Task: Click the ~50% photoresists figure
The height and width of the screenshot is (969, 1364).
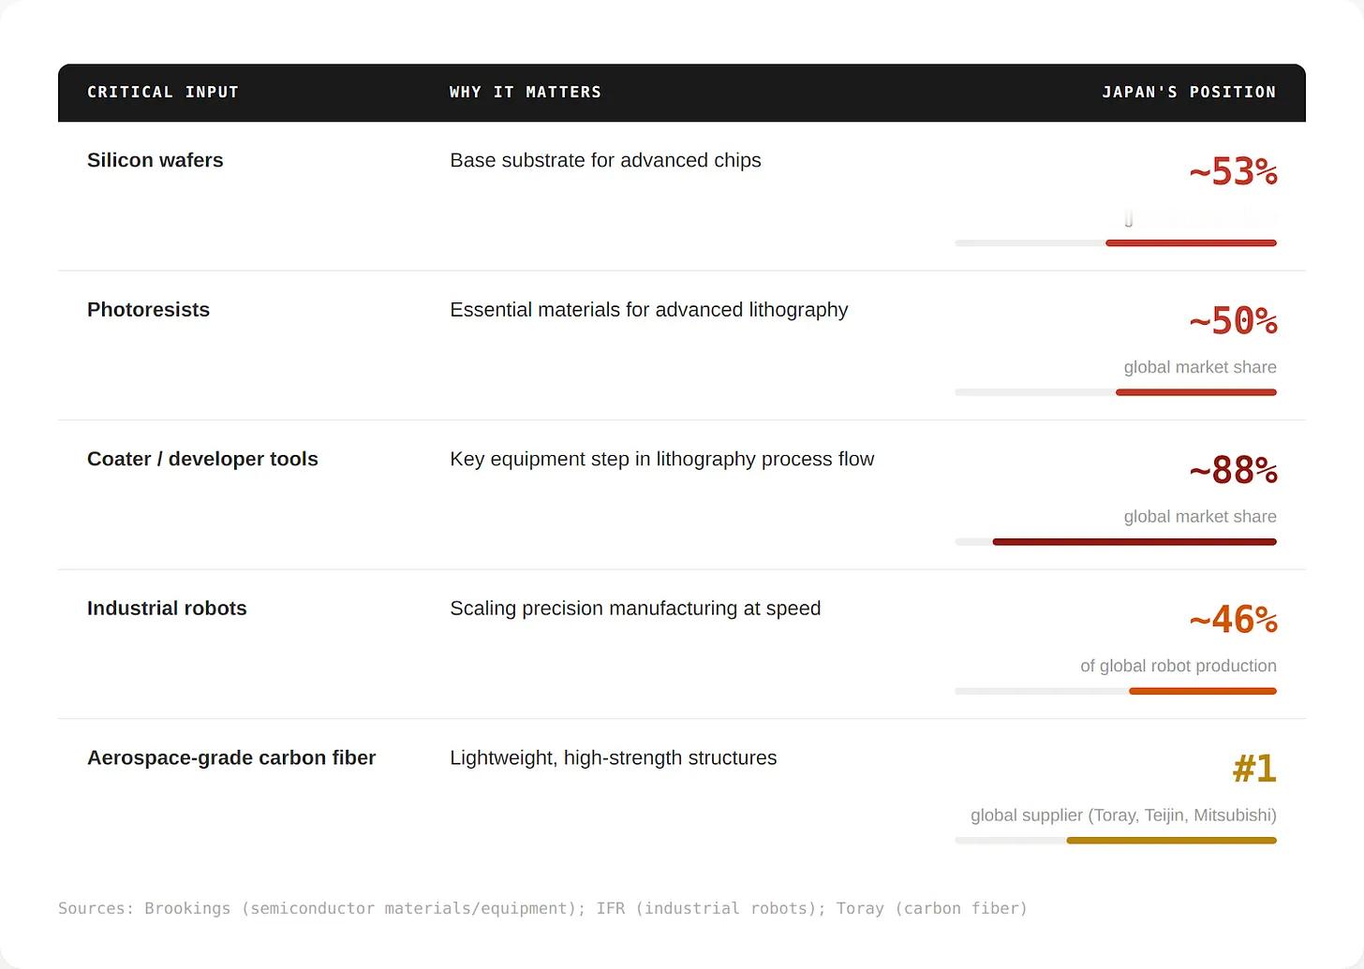Action: coord(1233,321)
